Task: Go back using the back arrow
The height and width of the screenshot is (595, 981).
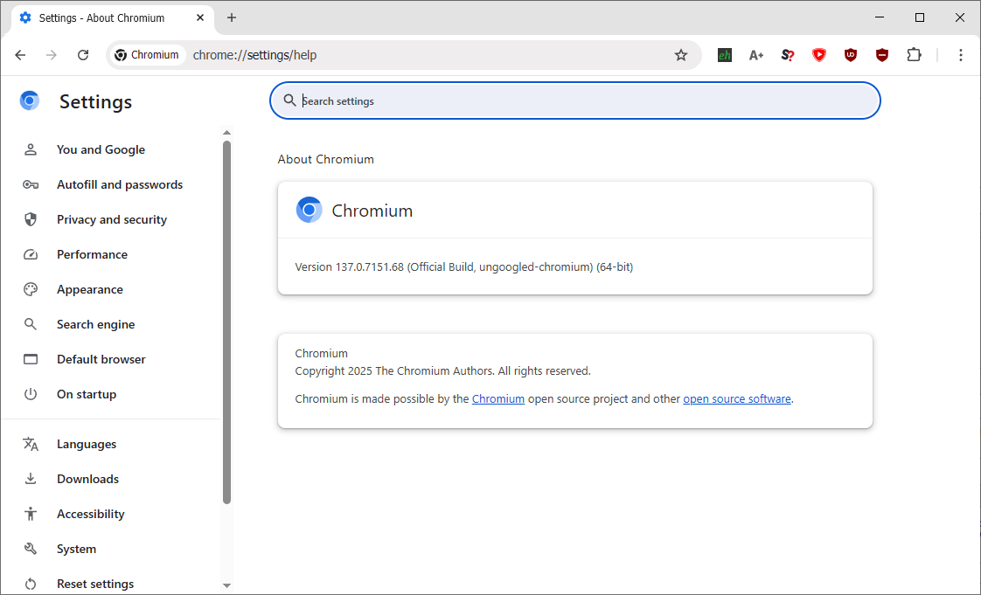Action: (20, 55)
